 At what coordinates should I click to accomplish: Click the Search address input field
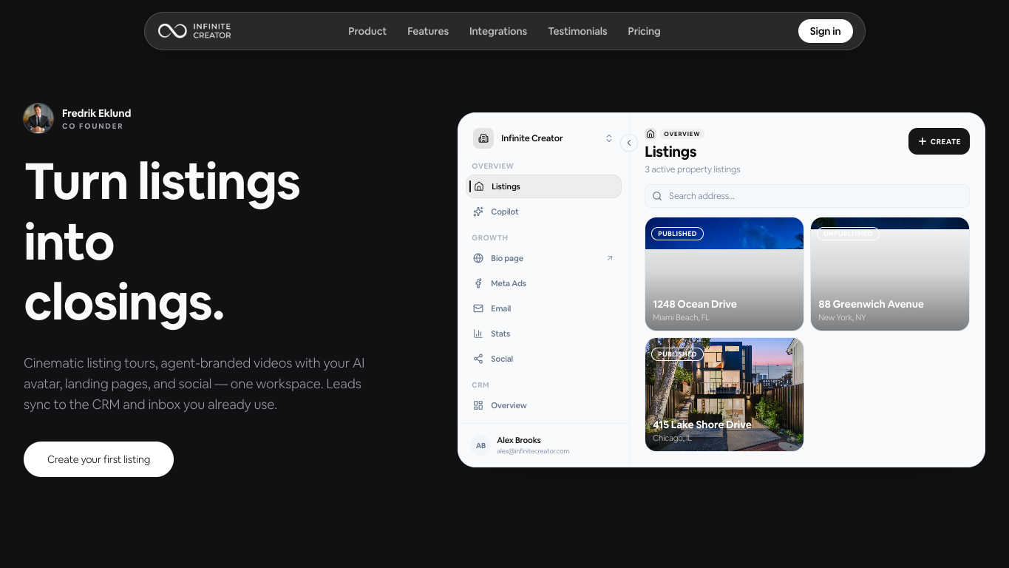(807, 196)
